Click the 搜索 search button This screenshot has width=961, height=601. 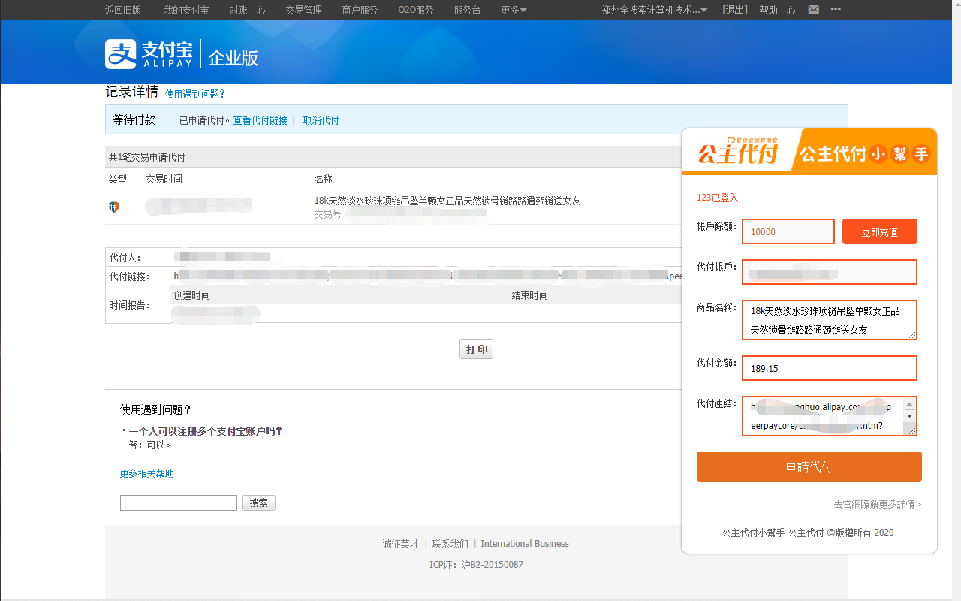pyautogui.click(x=258, y=503)
